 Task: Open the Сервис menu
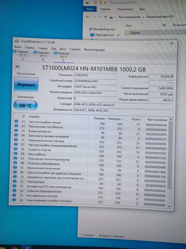[x=43, y=48]
